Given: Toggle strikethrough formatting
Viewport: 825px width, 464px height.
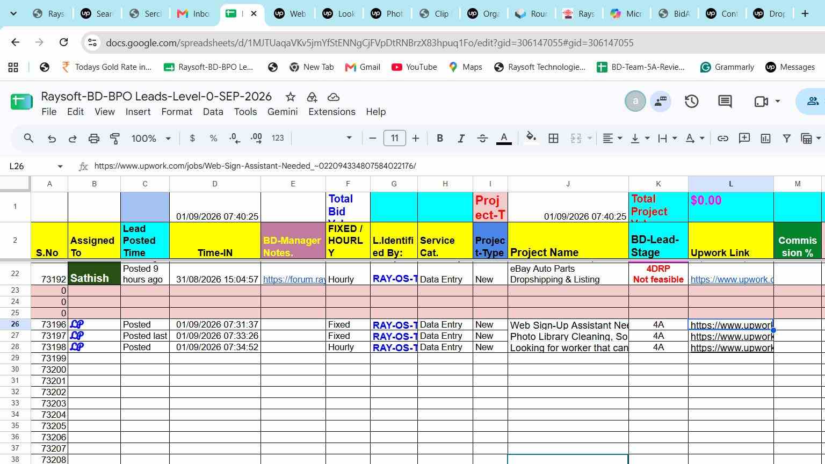Looking at the screenshot, I should (482, 139).
